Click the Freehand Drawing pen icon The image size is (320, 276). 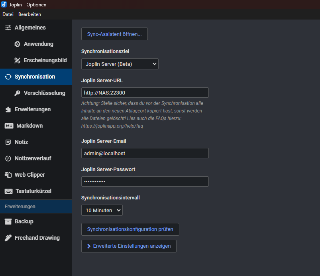[x=8, y=238]
